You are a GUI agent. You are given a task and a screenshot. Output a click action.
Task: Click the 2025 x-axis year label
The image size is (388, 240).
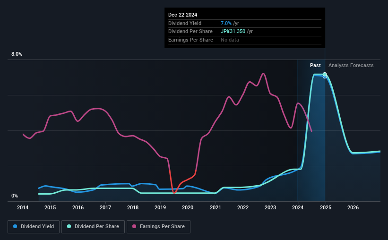click(x=326, y=207)
